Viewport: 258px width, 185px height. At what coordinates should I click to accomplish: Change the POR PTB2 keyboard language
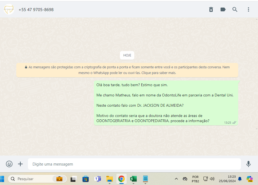tap(195, 179)
